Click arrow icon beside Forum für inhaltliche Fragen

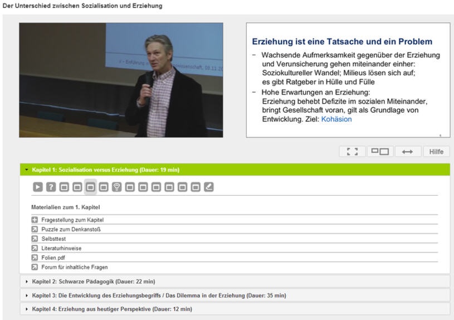(35, 267)
